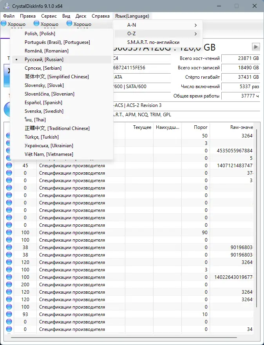This screenshot has width=264, height=345.
Task: Open the Диск menu
Action: click(81, 16)
